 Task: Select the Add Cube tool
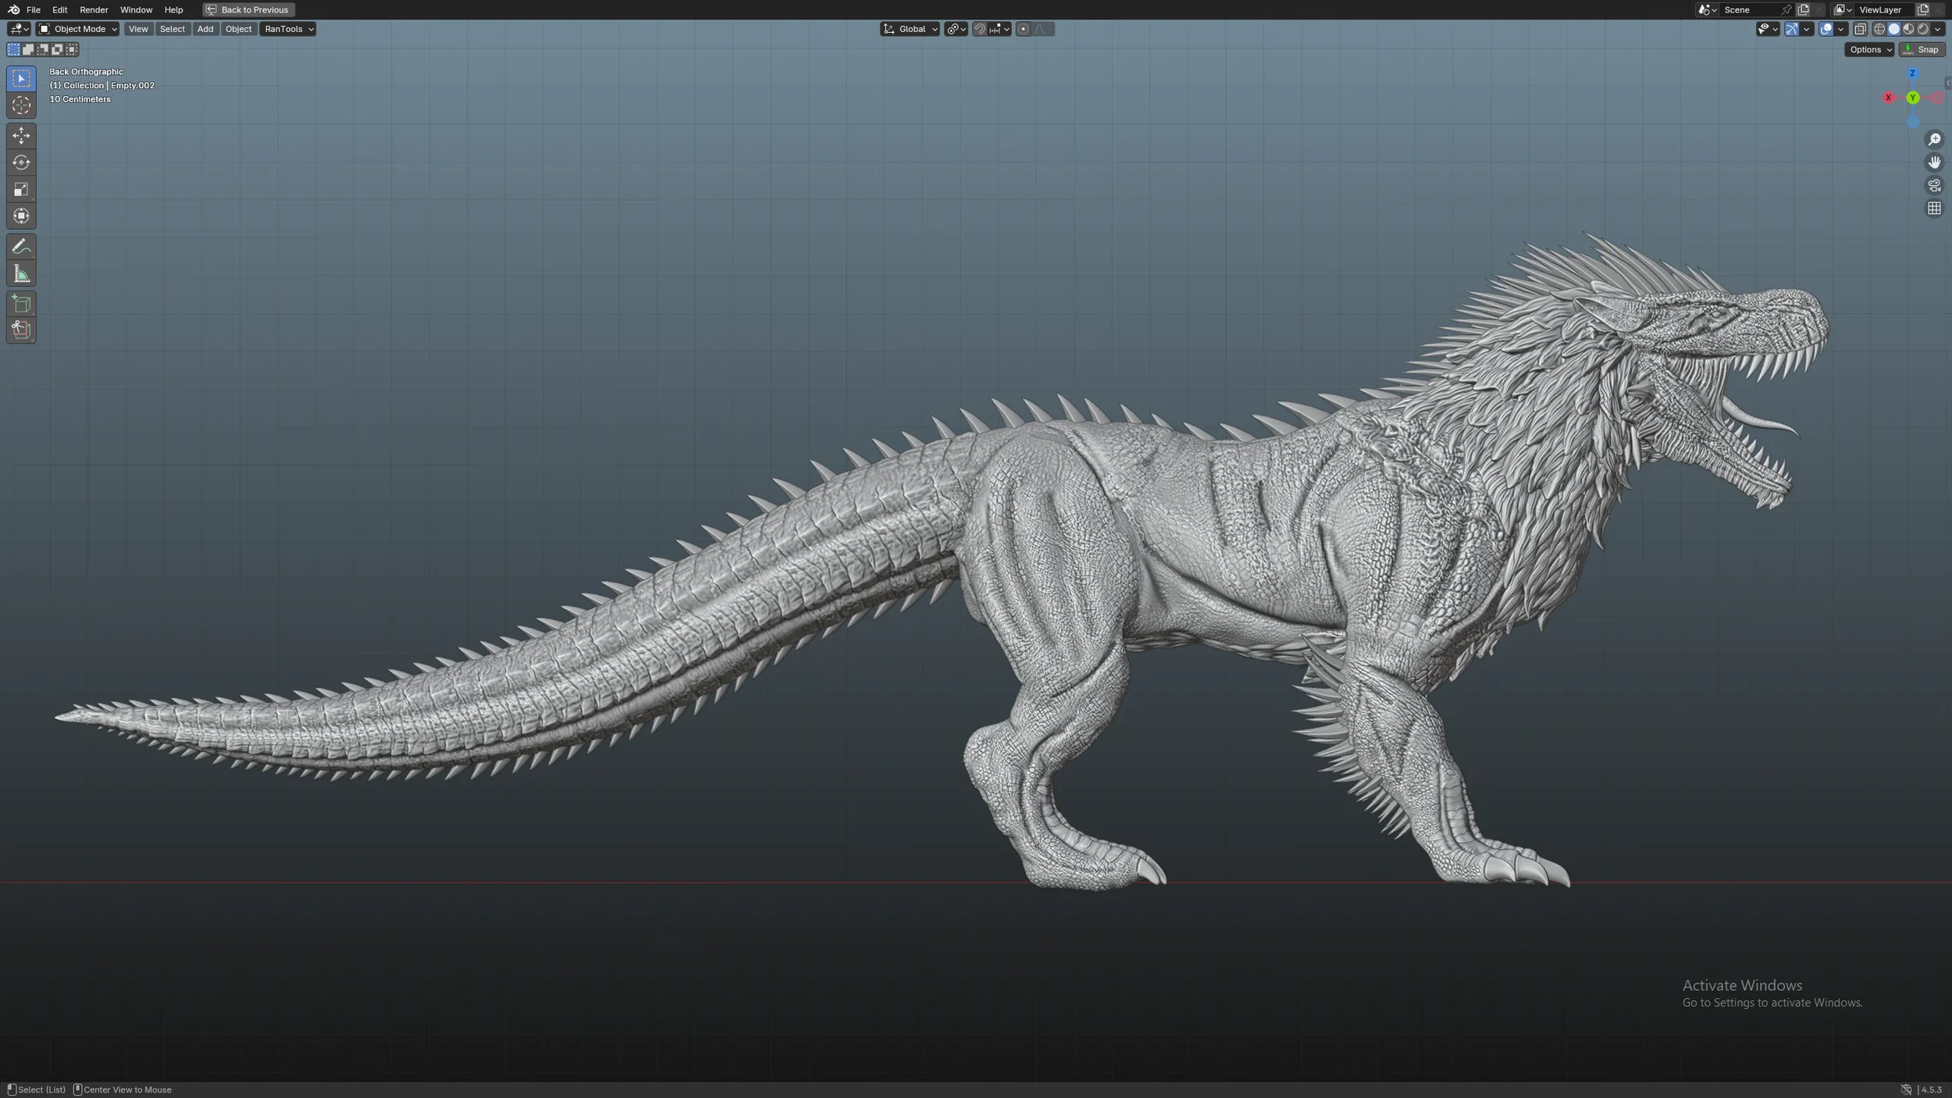coord(21,304)
